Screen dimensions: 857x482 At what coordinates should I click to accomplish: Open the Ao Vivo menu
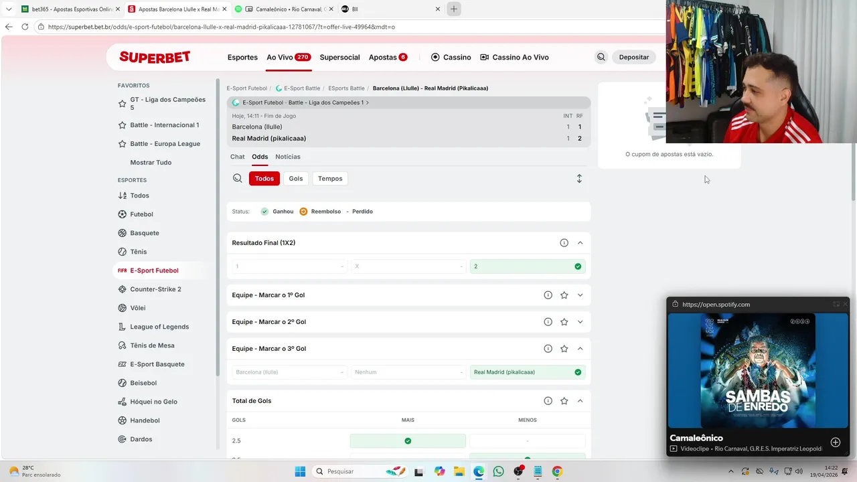pyautogui.click(x=289, y=58)
